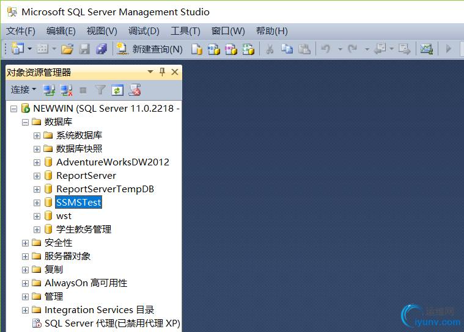Select the AdventureWorksDW2012 tree item
Image resolution: width=464 pixels, height=332 pixels.
pos(112,162)
